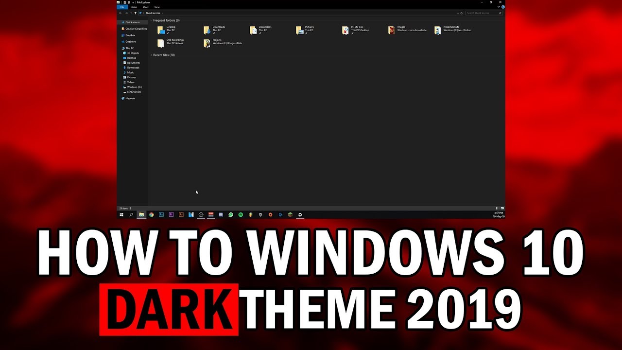622x350 pixels.
Task: Open the View ribbon tab
Action: point(157,7)
